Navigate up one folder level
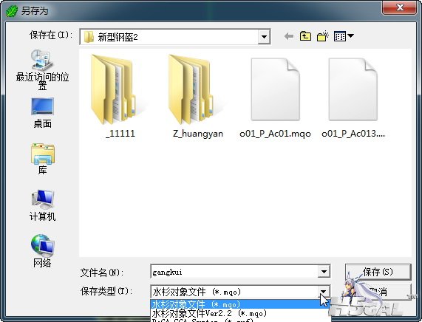 point(305,36)
